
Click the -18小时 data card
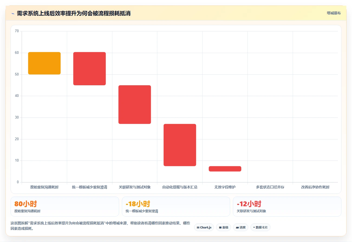pyautogui.click(x=176, y=207)
